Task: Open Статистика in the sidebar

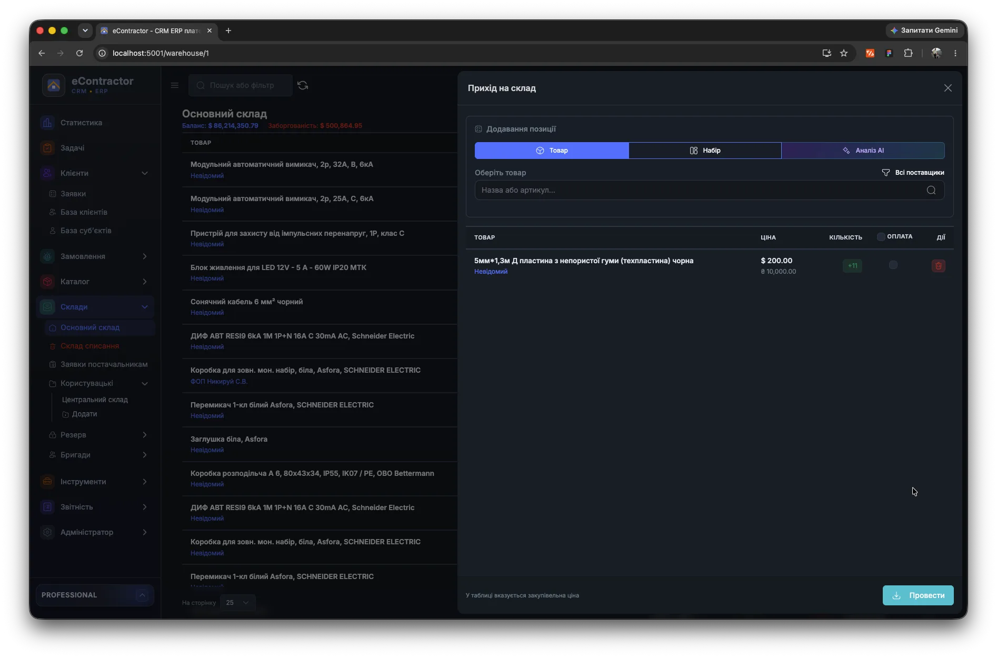Action: pos(81,123)
